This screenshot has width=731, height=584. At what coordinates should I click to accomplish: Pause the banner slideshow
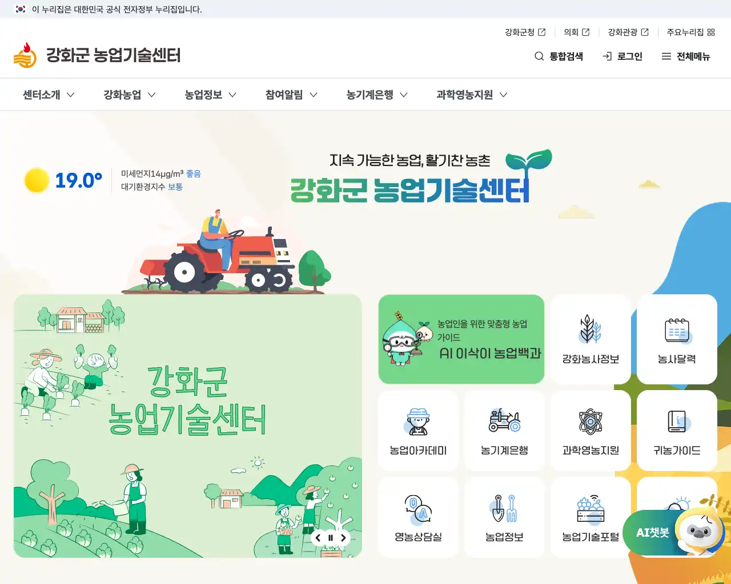[331, 538]
